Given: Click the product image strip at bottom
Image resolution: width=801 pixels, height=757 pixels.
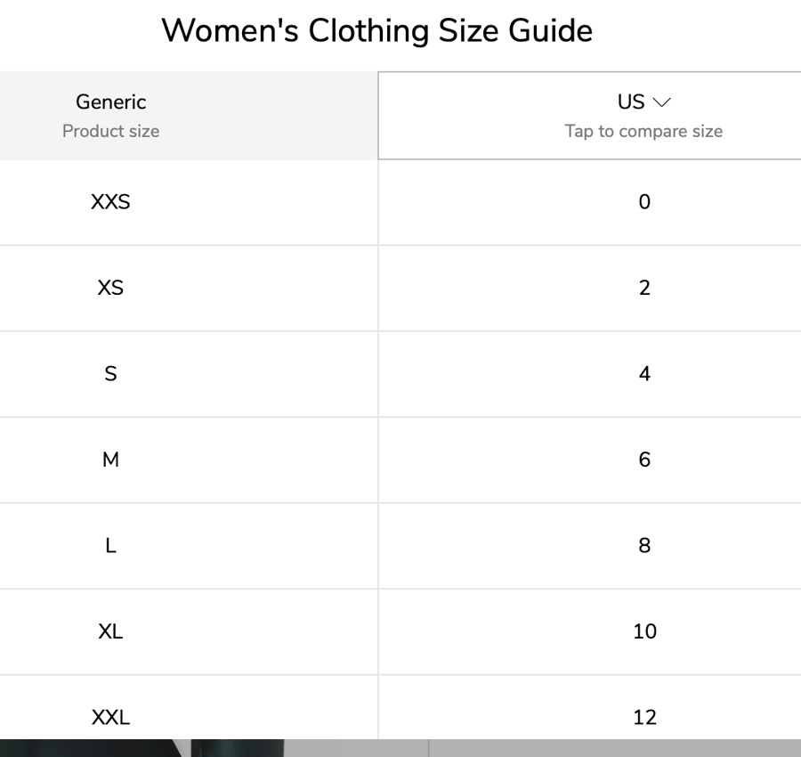Looking at the screenshot, I should click(x=400, y=748).
